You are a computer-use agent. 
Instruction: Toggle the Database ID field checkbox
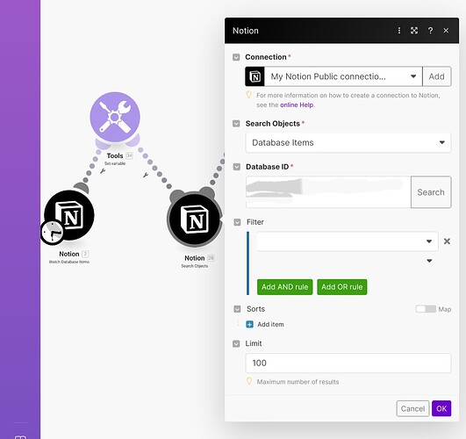pyautogui.click(x=237, y=167)
